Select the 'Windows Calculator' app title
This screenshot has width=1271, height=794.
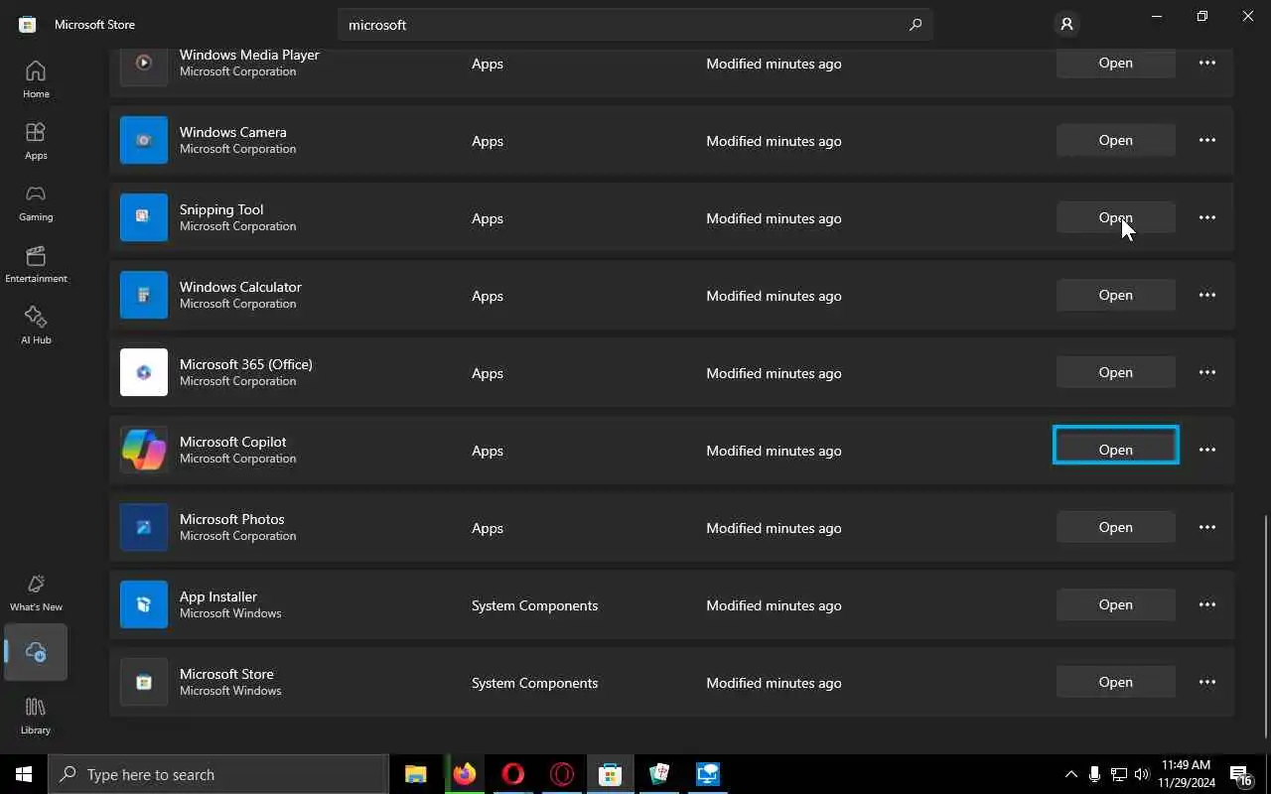[x=240, y=287]
